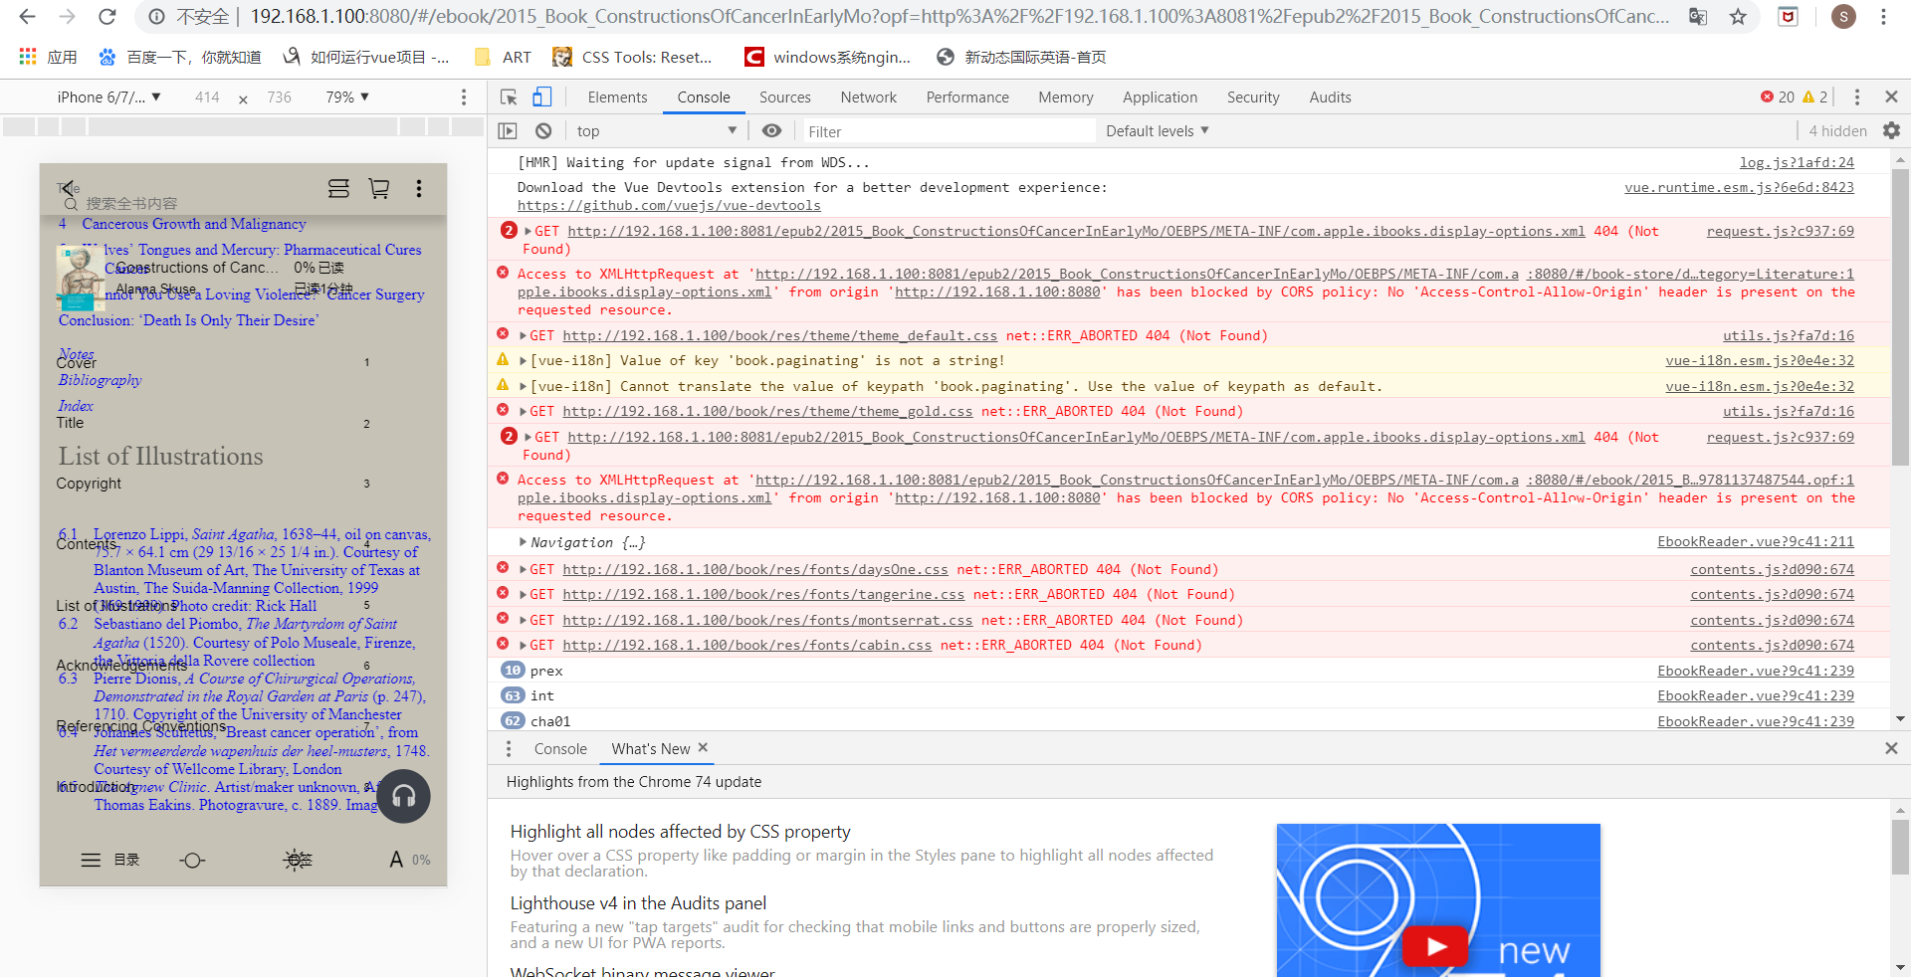Open the 百度一下 bookmark
This screenshot has width=1911, height=977.
click(180, 58)
